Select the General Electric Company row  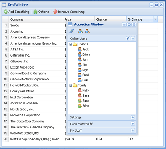(34, 73)
